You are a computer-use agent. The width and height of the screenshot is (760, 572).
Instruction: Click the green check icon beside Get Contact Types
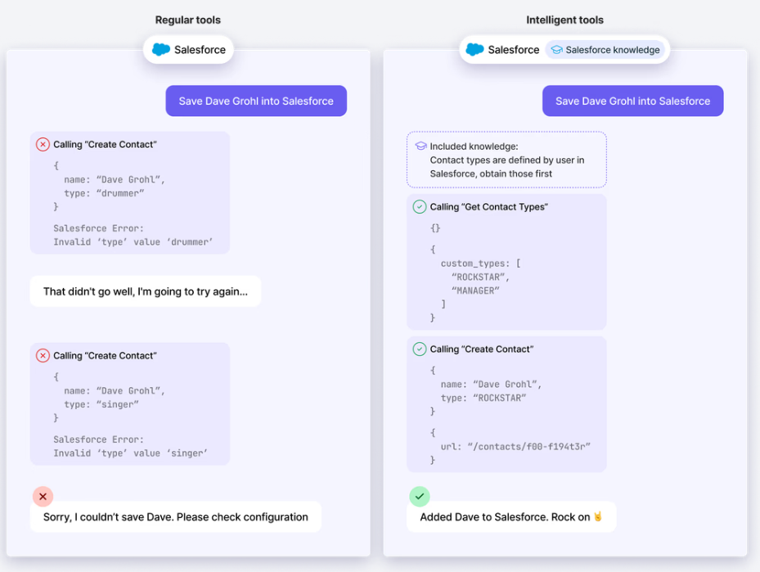pos(419,207)
